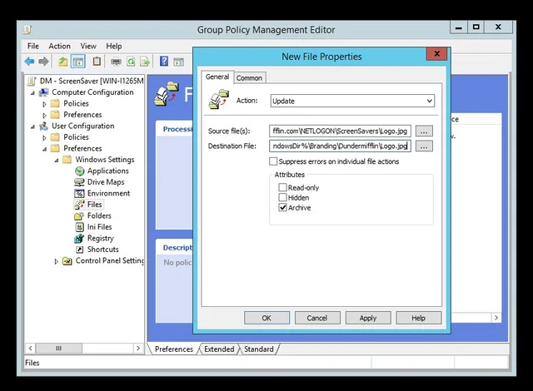This screenshot has height=391, width=533.
Task: Click the Environment icon in the tree
Action: coord(79,194)
